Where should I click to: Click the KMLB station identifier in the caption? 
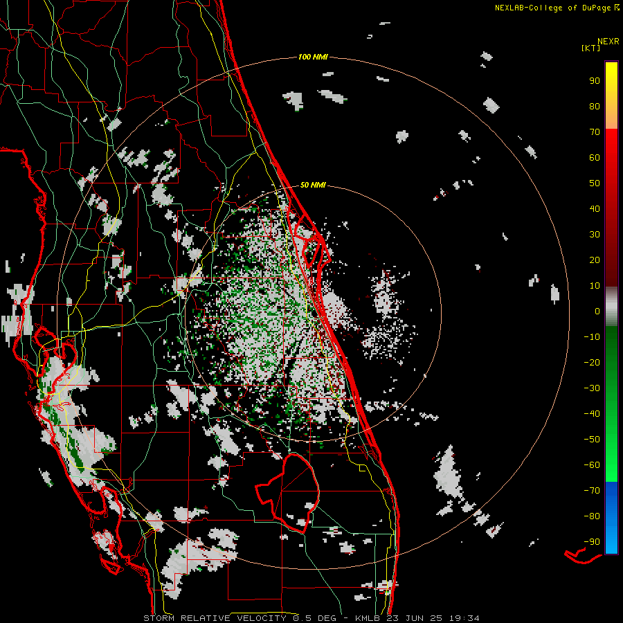tap(367, 618)
